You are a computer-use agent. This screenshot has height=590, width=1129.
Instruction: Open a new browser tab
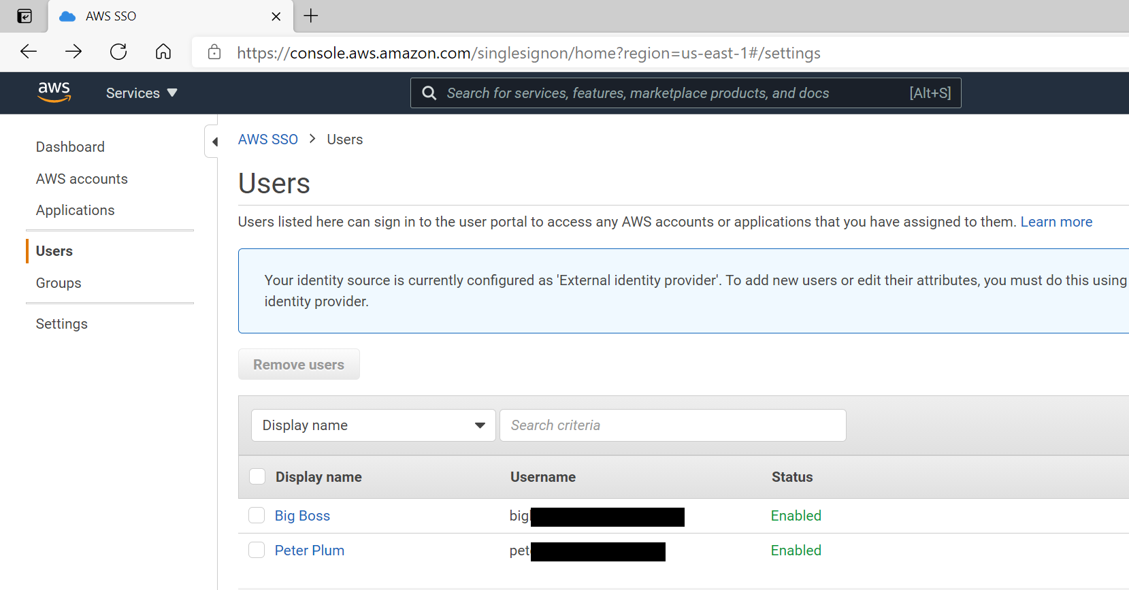pos(311,16)
